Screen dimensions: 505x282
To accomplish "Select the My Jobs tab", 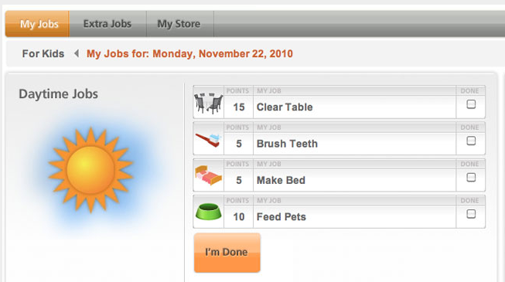I will [x=37, y=24].
